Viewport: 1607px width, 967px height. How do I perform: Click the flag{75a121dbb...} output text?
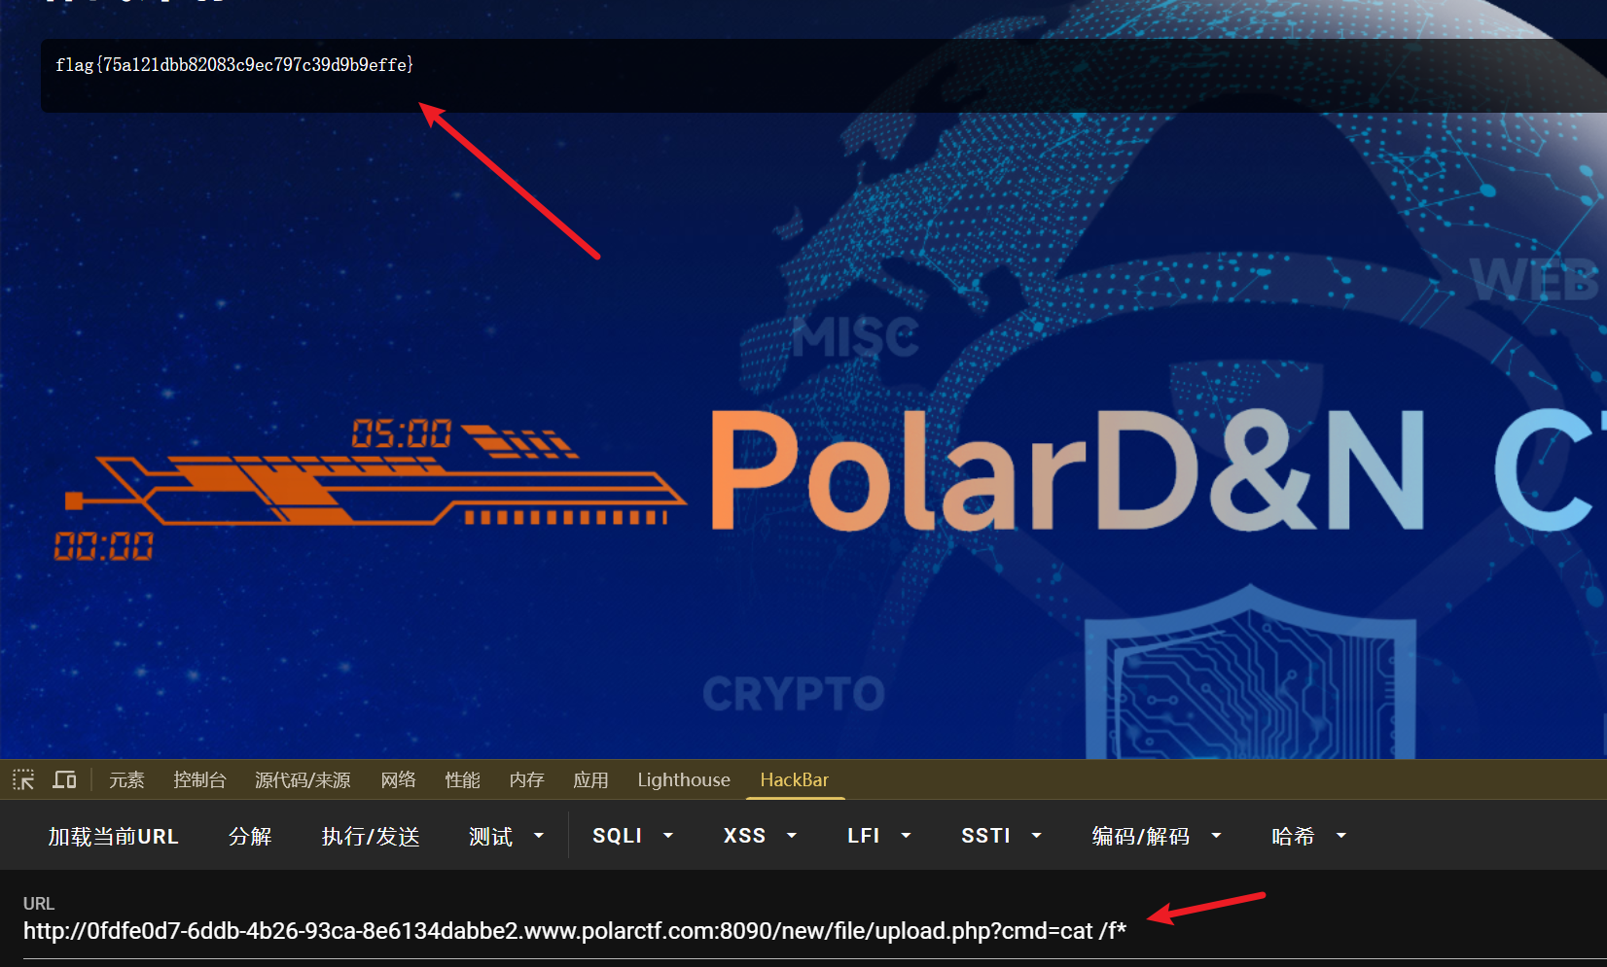(x=234, y=65)
